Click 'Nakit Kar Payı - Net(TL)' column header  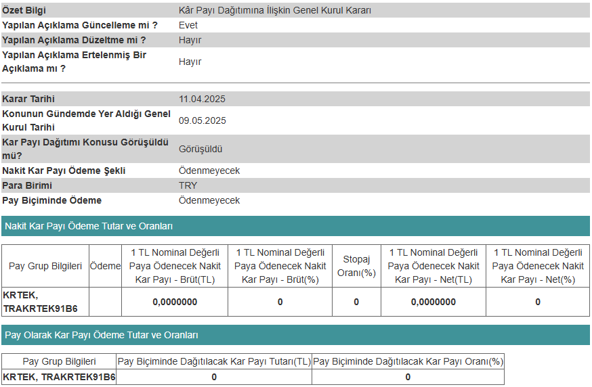click(x=434, y=266)
